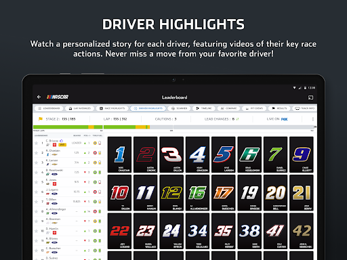347x260 pixels.
Task: Tap the Cautions: 3 counter
Action: (165, 119)
